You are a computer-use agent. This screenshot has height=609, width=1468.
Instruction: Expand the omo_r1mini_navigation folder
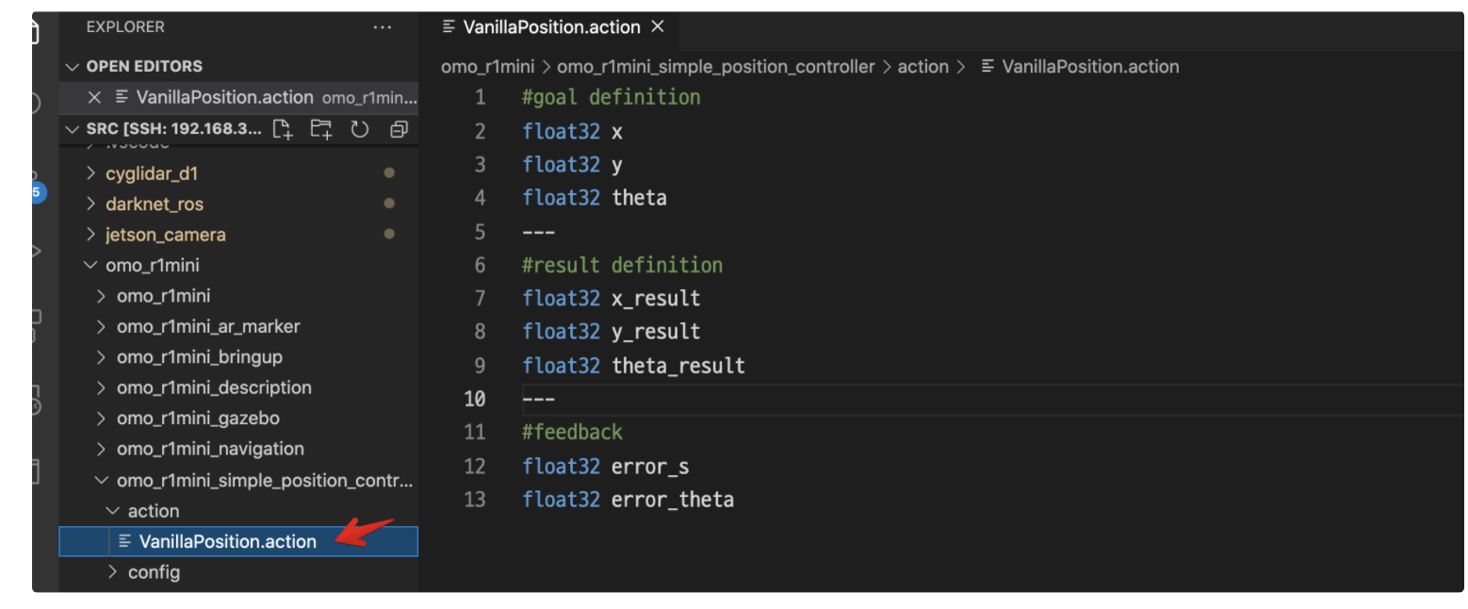pyautogui.click(x=209, y=449)
